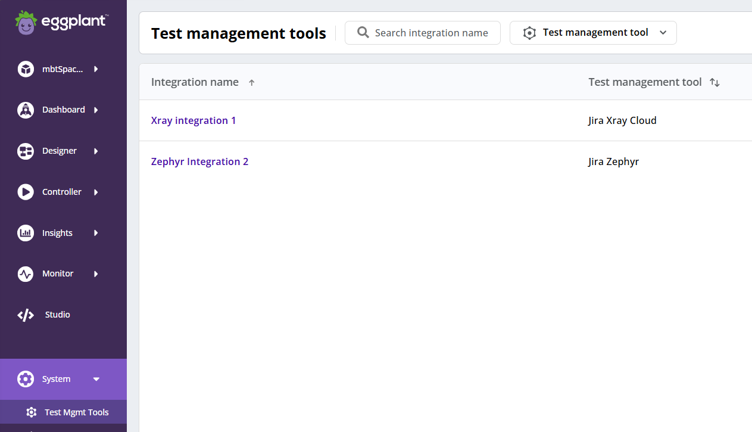
Task: Click the Test Mgmt Tools gear icon
Action: tap(32, 412)
